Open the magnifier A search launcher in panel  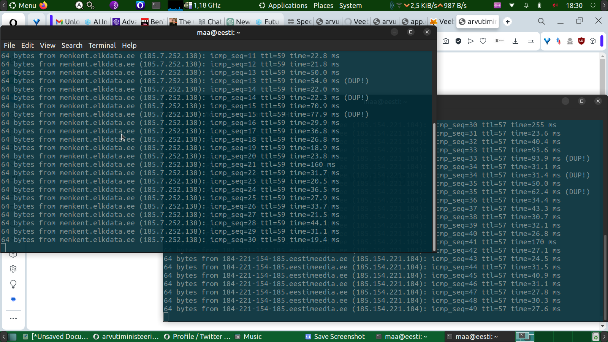[79, 5]
